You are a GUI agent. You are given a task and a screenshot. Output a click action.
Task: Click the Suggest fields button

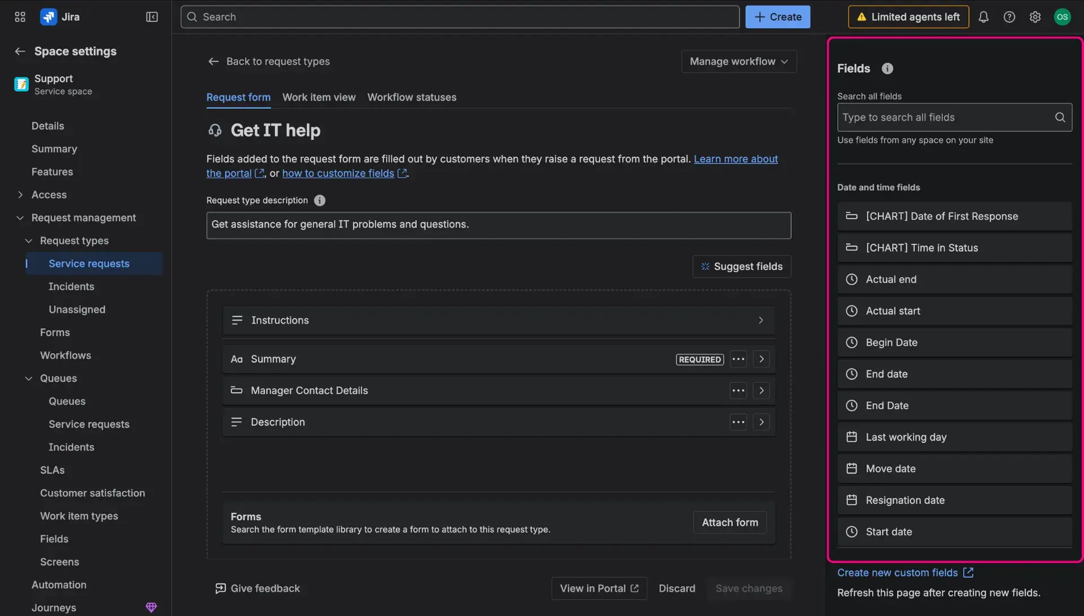(x=741, y=266)
